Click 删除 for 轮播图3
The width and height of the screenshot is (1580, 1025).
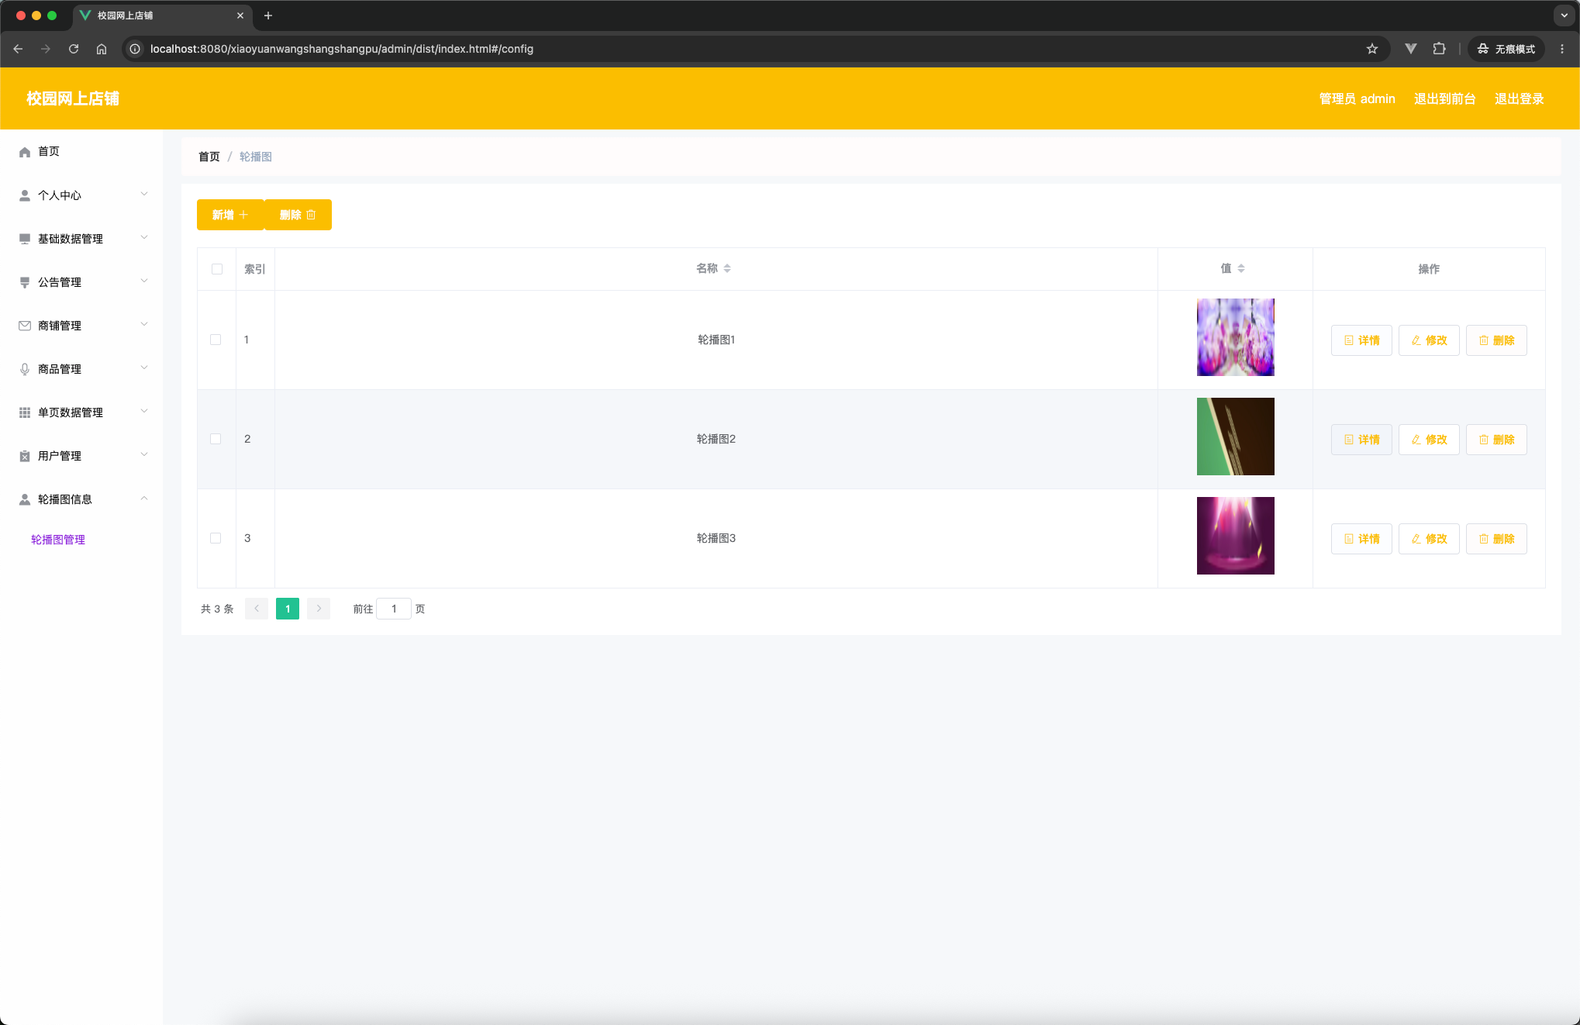(1496, 539)
